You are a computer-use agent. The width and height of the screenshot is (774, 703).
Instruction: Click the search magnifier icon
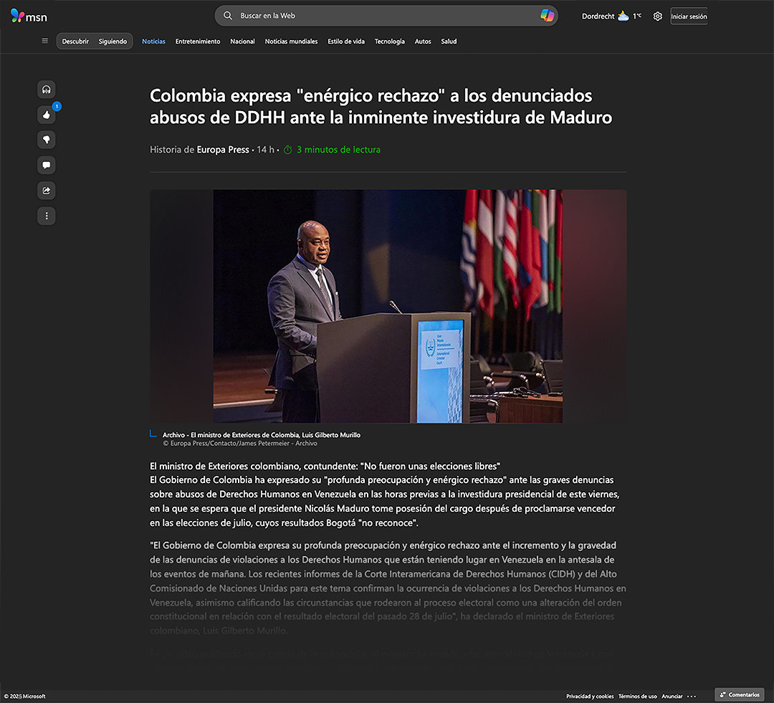228,16
